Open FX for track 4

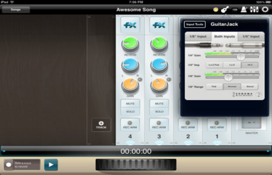tap(130, 25)
